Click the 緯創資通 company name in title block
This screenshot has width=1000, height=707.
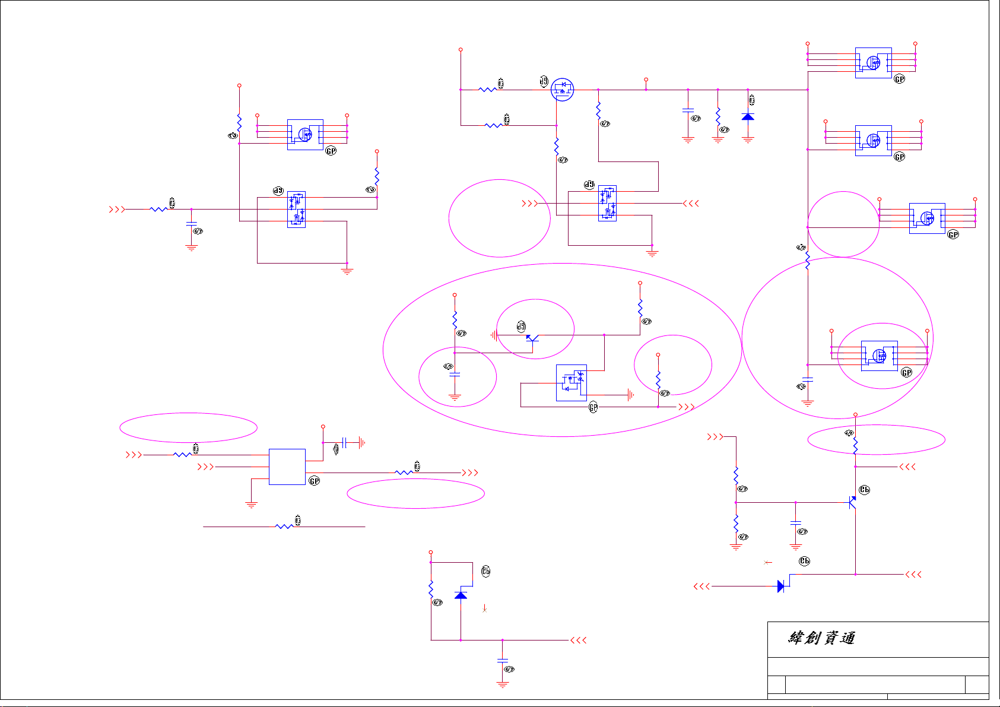pos(821,638)
